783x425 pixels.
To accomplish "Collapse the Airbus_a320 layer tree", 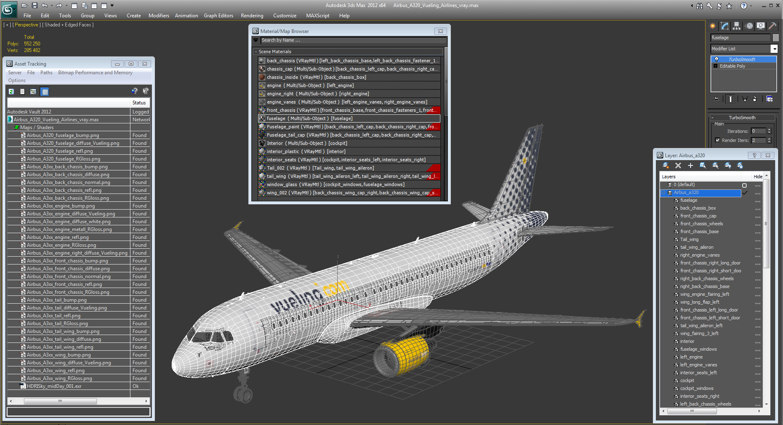I will (x=664, y=193).
